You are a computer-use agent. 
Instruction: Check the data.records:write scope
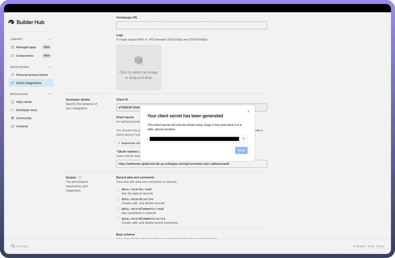(118, 199)
